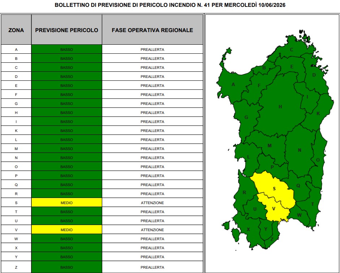
Task: Click zone letter T in the table
Action: click(16, 212)
